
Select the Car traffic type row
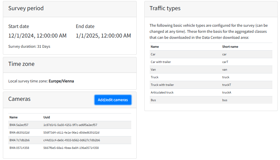211,54
